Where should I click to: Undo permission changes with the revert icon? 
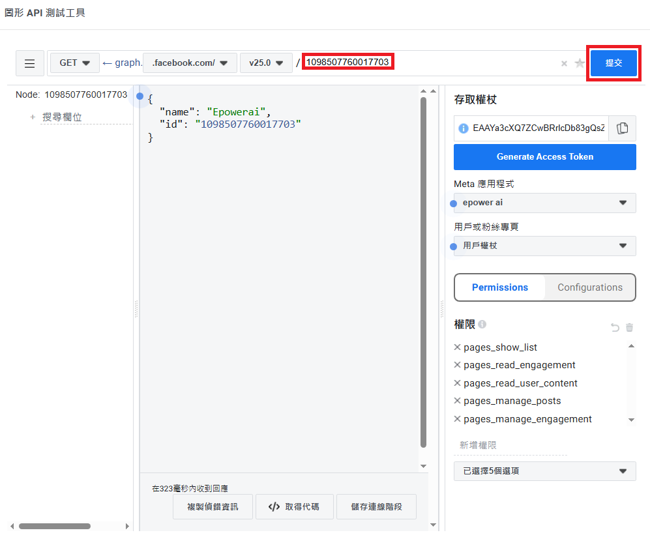tap(615, 328)
